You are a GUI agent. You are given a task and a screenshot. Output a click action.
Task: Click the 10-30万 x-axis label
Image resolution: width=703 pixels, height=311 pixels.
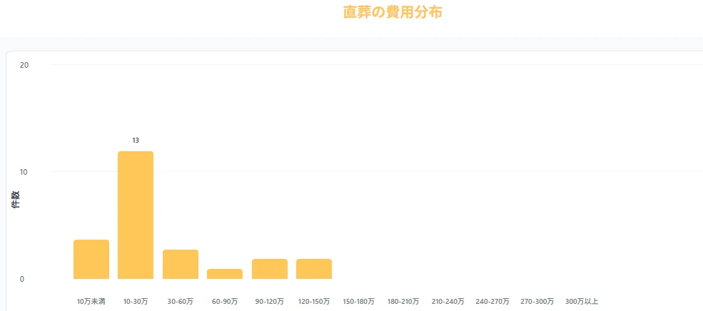pyautogui.click(x=136, y=301)
